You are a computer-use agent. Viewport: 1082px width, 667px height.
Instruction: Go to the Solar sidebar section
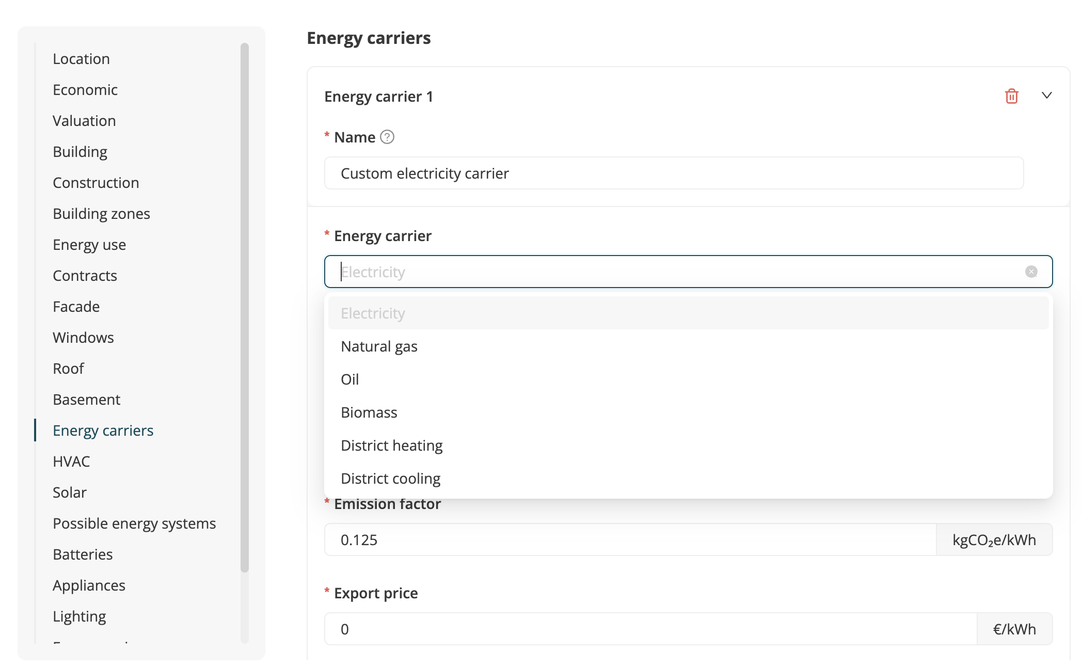coord(70,493)
